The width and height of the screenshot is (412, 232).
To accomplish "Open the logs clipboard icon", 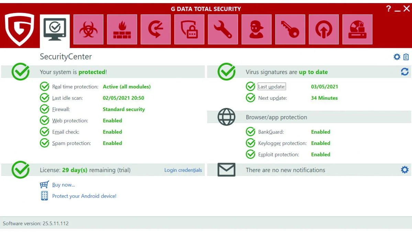I will click(x=406, y=57).
